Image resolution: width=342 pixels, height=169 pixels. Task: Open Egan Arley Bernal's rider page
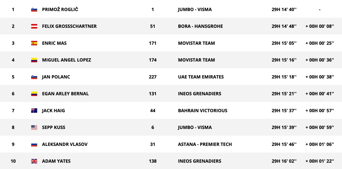coord(65,94)
